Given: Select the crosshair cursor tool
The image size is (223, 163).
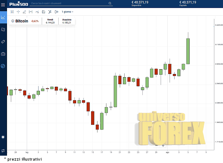Looking at the screenshot, I should point(18,12).
